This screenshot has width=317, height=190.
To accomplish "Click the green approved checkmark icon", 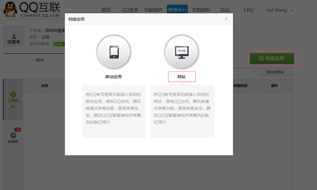I will click(x=13, y=94).
